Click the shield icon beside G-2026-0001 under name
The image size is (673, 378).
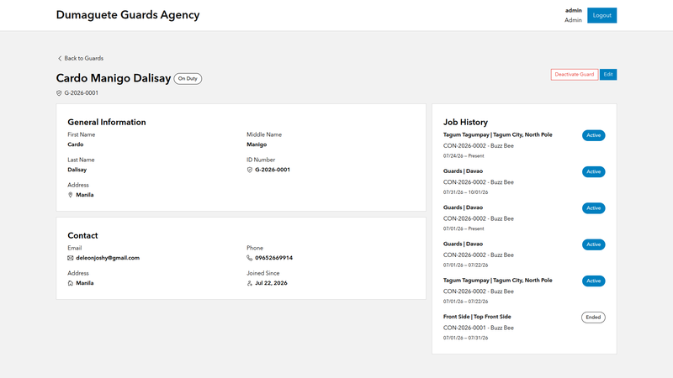coord(59,93)
